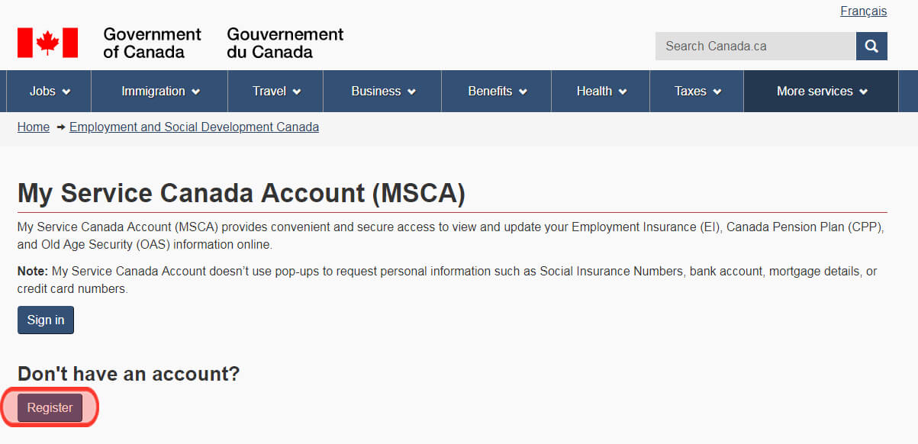Image resolution: width=918 pixels, height=444 pixels.
Task: Click the search magnifying glass icon
Action: click(x=871, y=46)
